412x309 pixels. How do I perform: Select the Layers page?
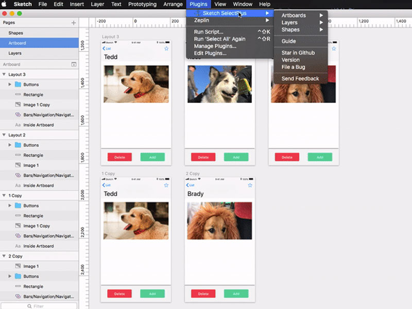pos(39,53)
